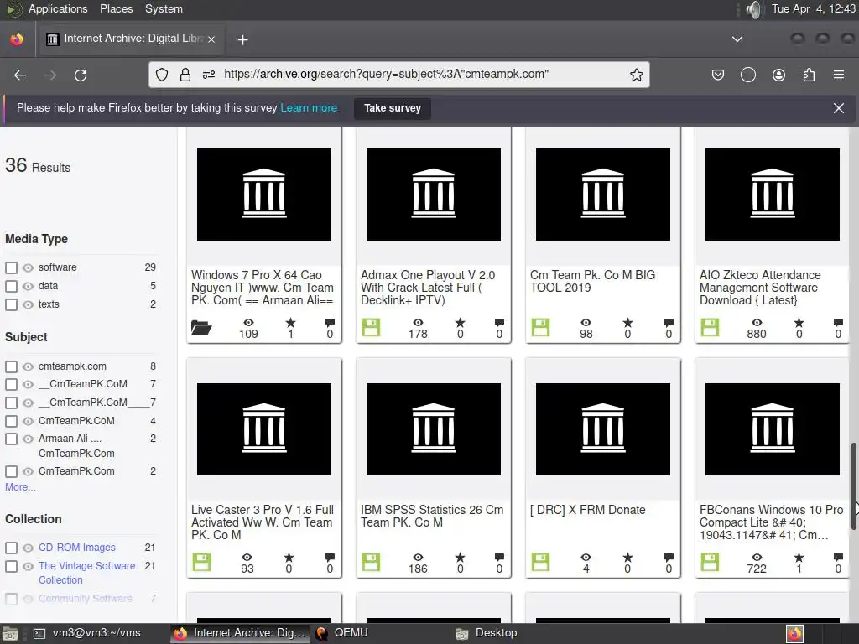This screenshot has width=859, height=644.
Task: Check the CmTeamPk.CoM subject with count 4
Action: point(11,421)
